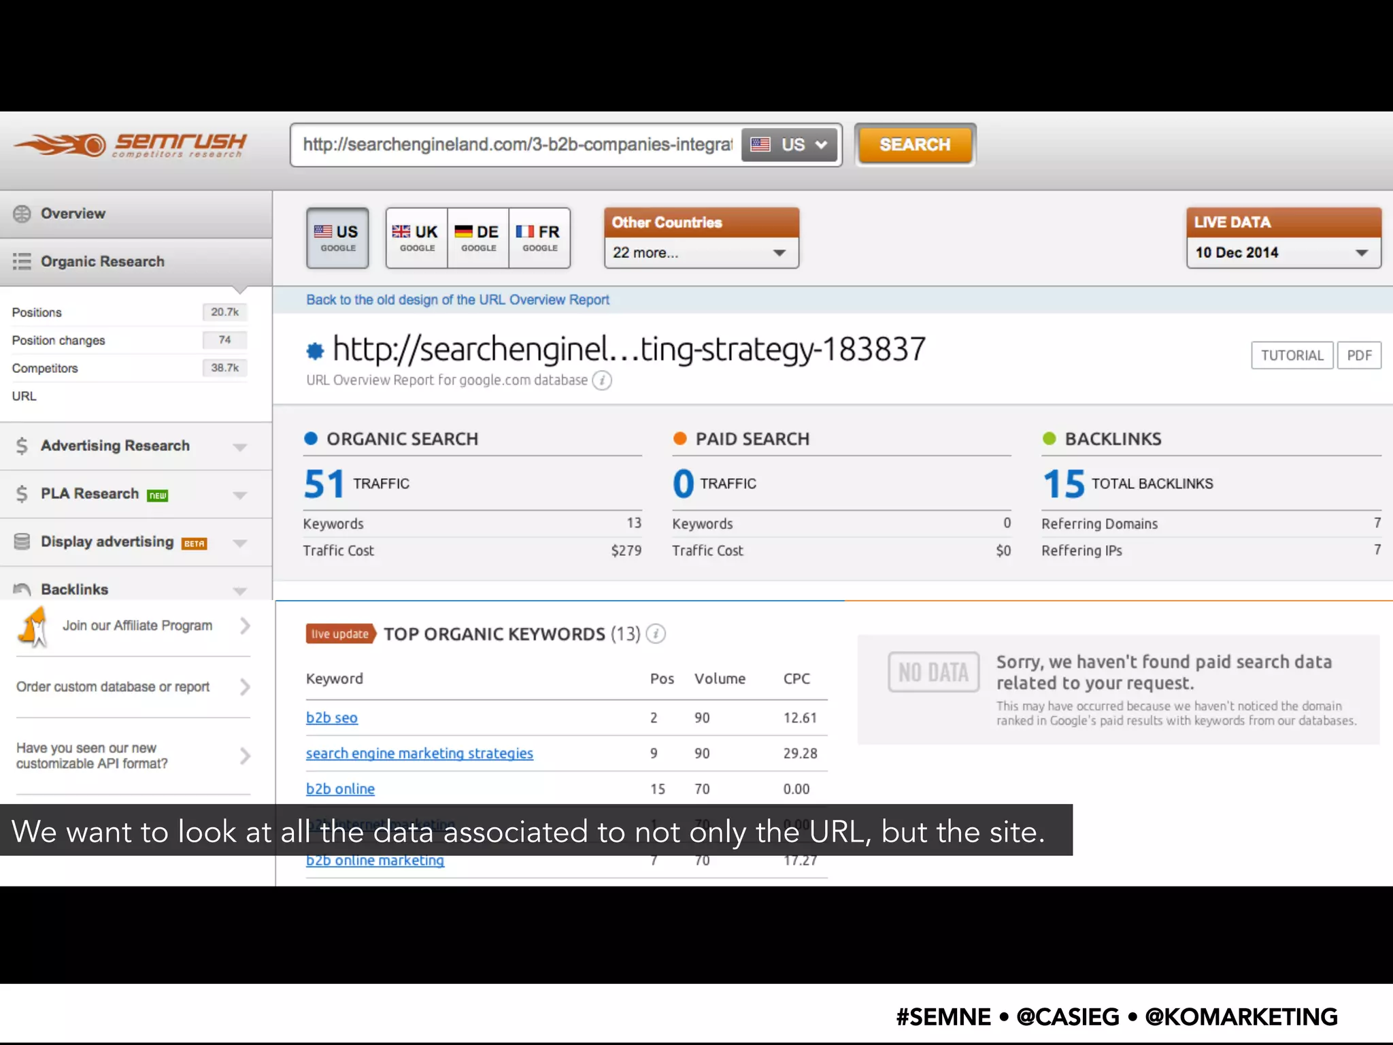Click Join our Affiliate Program link
This screenshot has height=1045, width=1393.
137,625
